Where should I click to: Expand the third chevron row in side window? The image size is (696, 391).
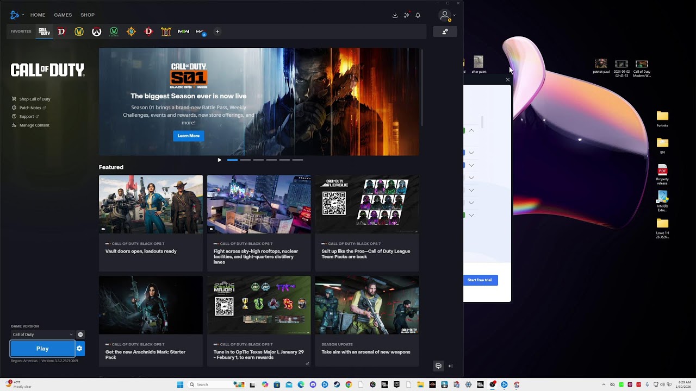[471, 165]
